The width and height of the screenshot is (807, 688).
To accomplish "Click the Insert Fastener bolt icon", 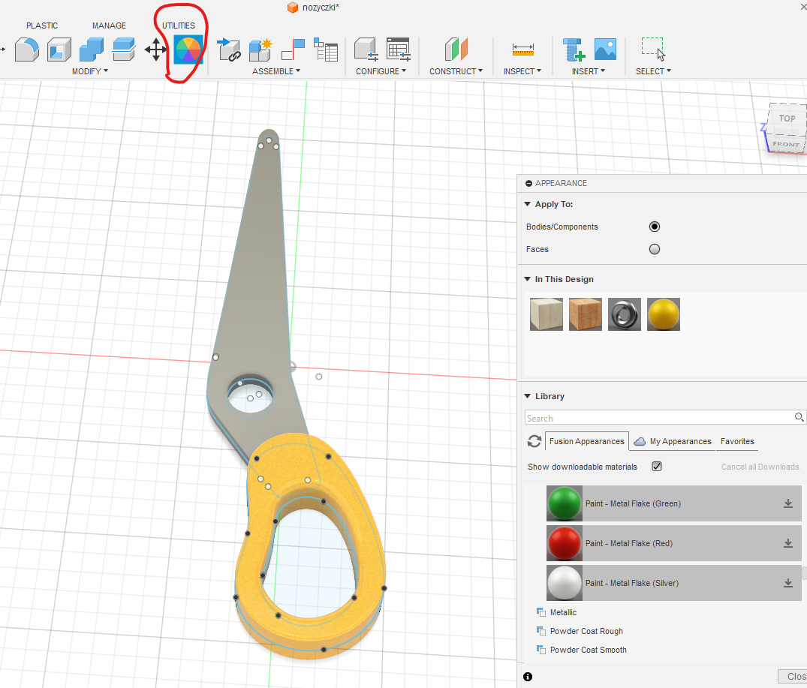I will pyautogui.click(x=574, y=50).
